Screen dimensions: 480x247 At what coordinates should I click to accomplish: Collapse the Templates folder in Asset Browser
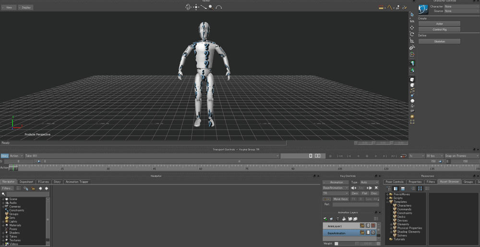tap(387, 202)
